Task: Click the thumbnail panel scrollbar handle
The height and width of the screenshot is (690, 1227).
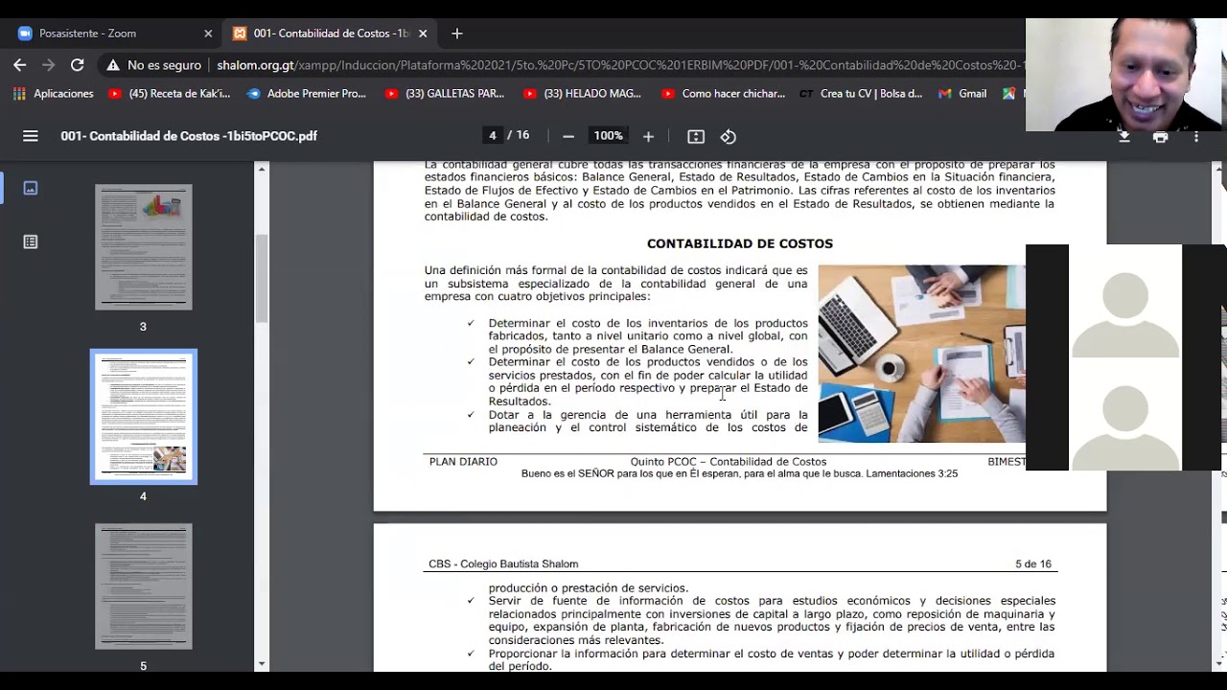Action: [262, 278]
